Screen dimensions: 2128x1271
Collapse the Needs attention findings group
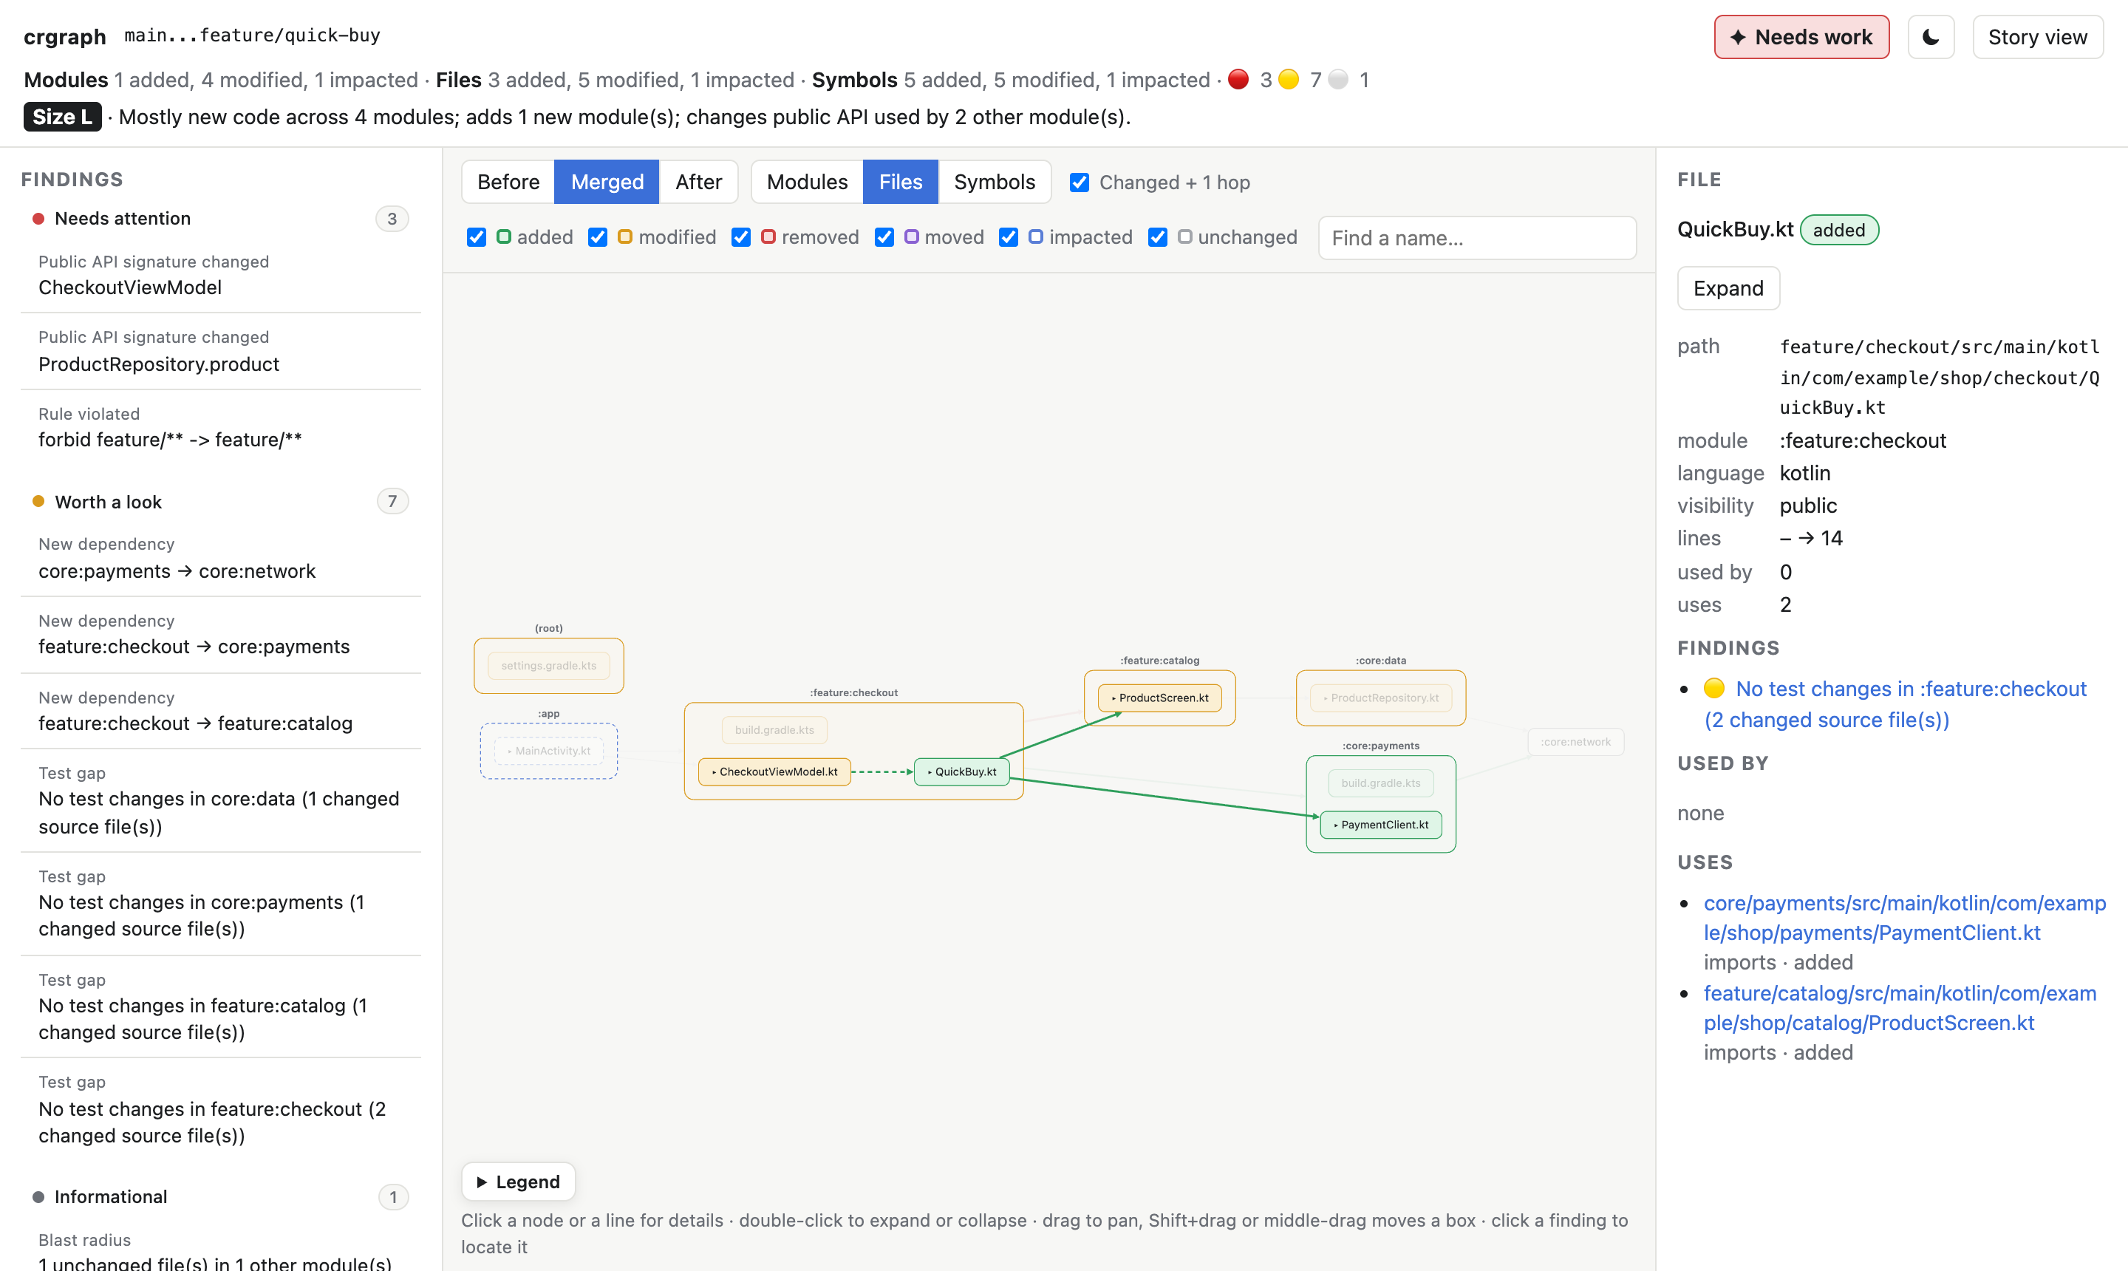(x=220, y=219)
